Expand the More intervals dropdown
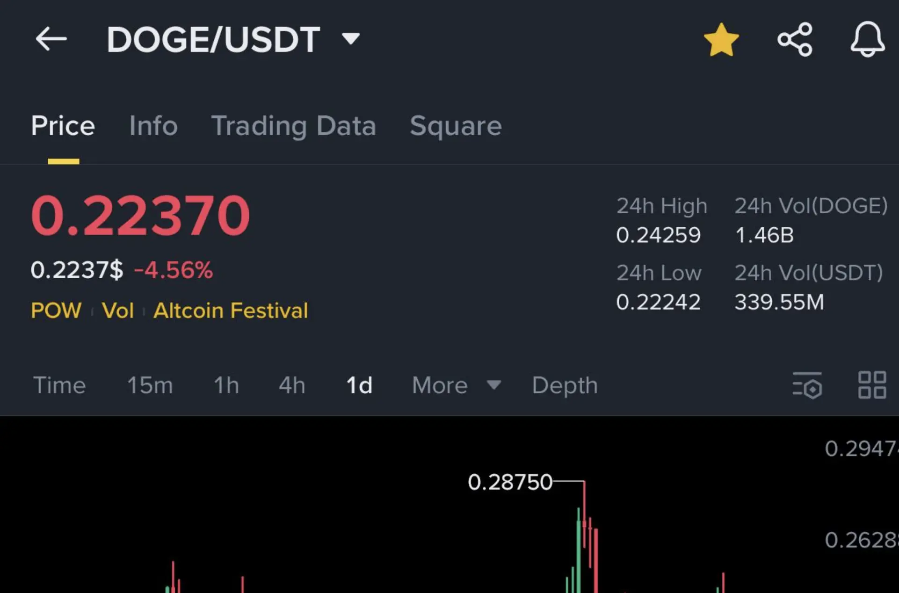899x593 pixels. point(457,385)
